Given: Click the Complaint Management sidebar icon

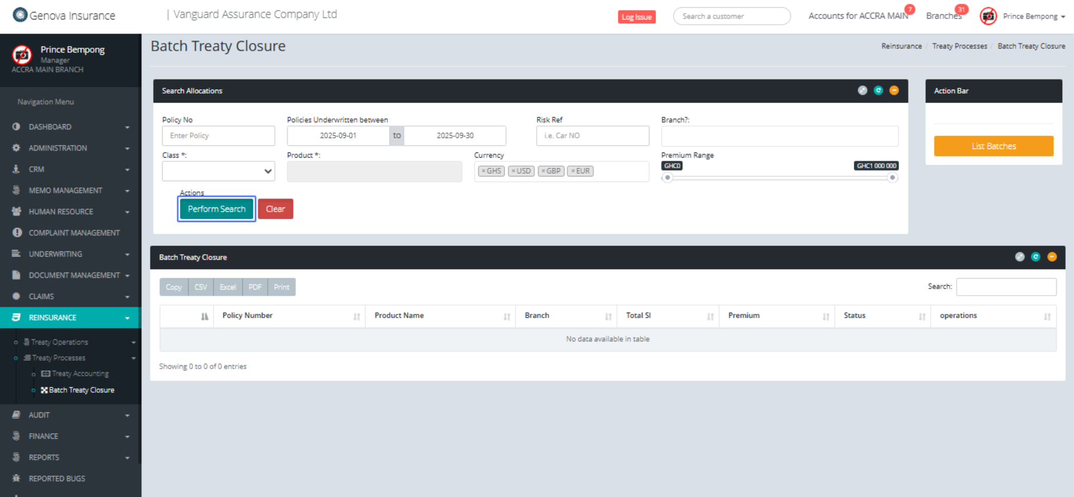Looking at the screenshot, I should click(x=17, y=233).
